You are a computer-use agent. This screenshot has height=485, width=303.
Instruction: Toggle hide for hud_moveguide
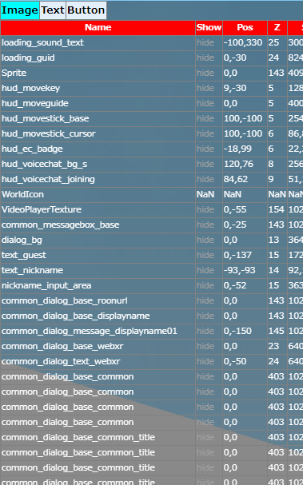click(x=205, y=103)
